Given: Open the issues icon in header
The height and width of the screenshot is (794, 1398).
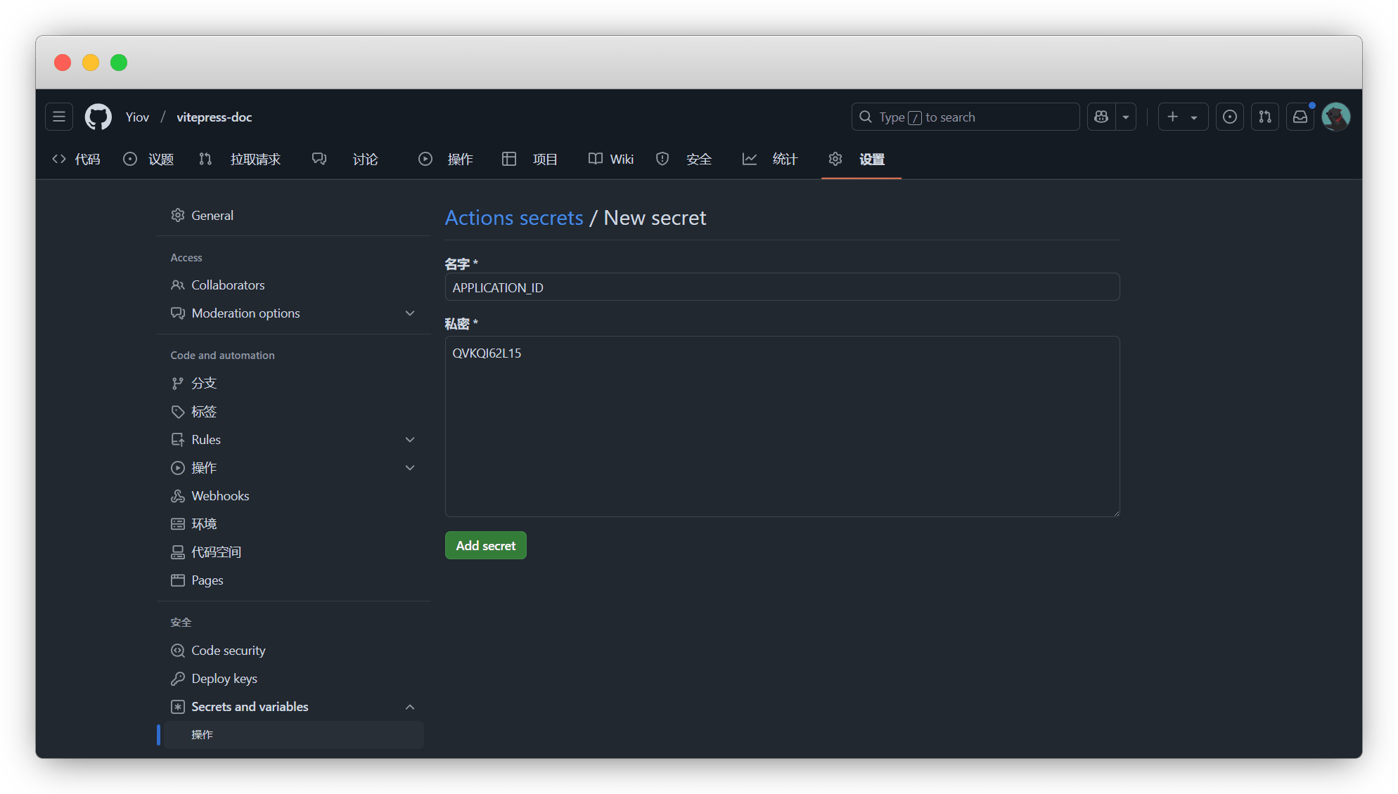Looking at the screenshot, I should 1229,117.
